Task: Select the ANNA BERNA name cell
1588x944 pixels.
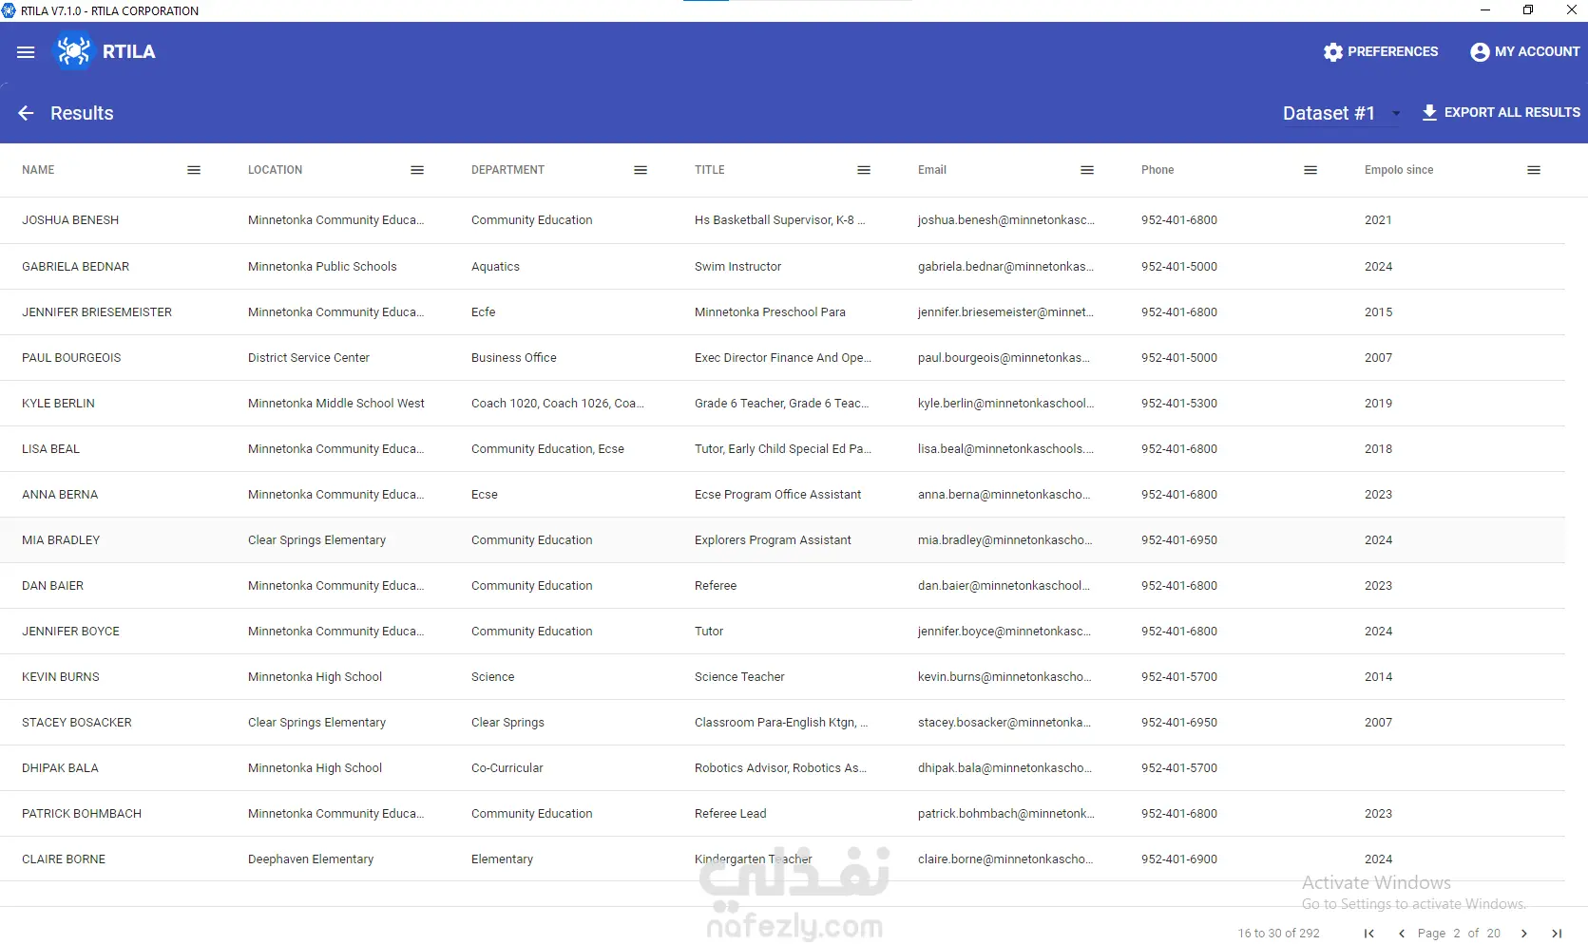Action: 60,495
